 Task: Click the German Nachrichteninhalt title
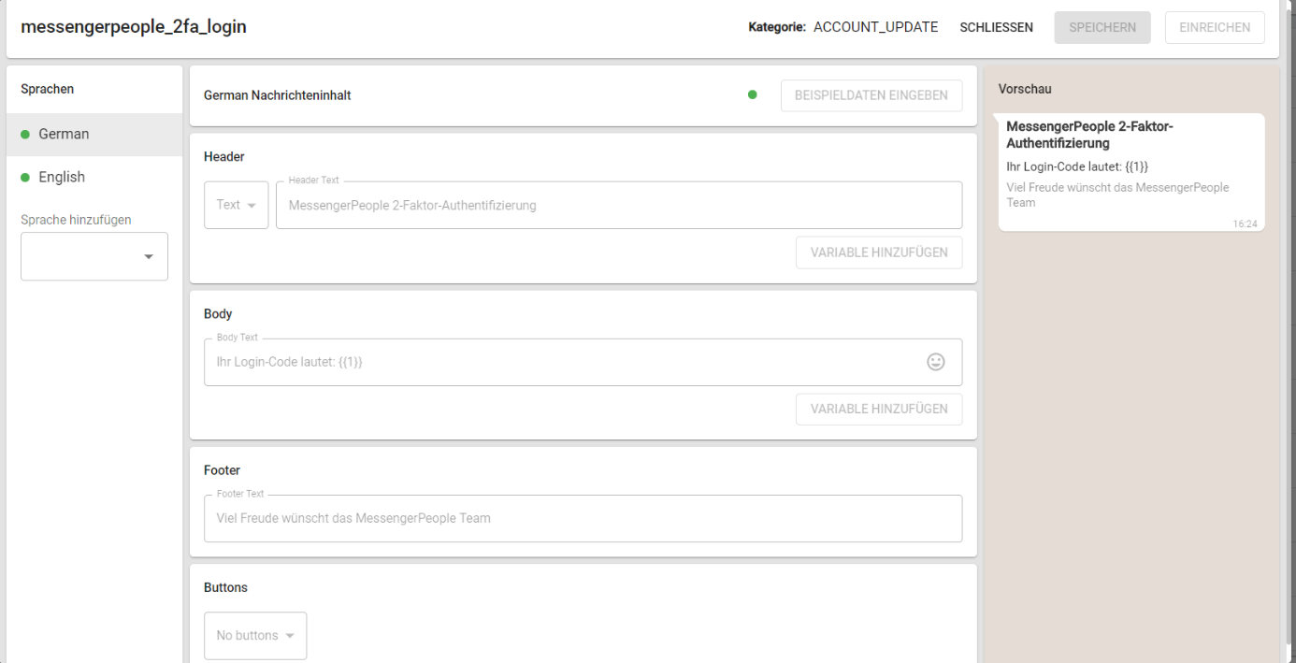[x=277, y=95]
